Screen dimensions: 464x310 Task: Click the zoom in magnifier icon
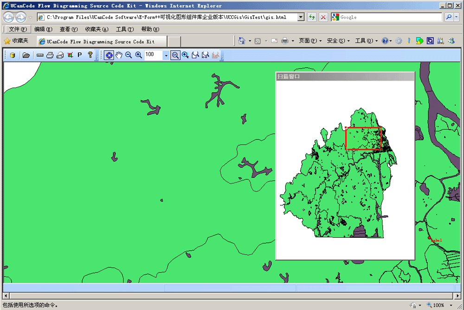138,55
